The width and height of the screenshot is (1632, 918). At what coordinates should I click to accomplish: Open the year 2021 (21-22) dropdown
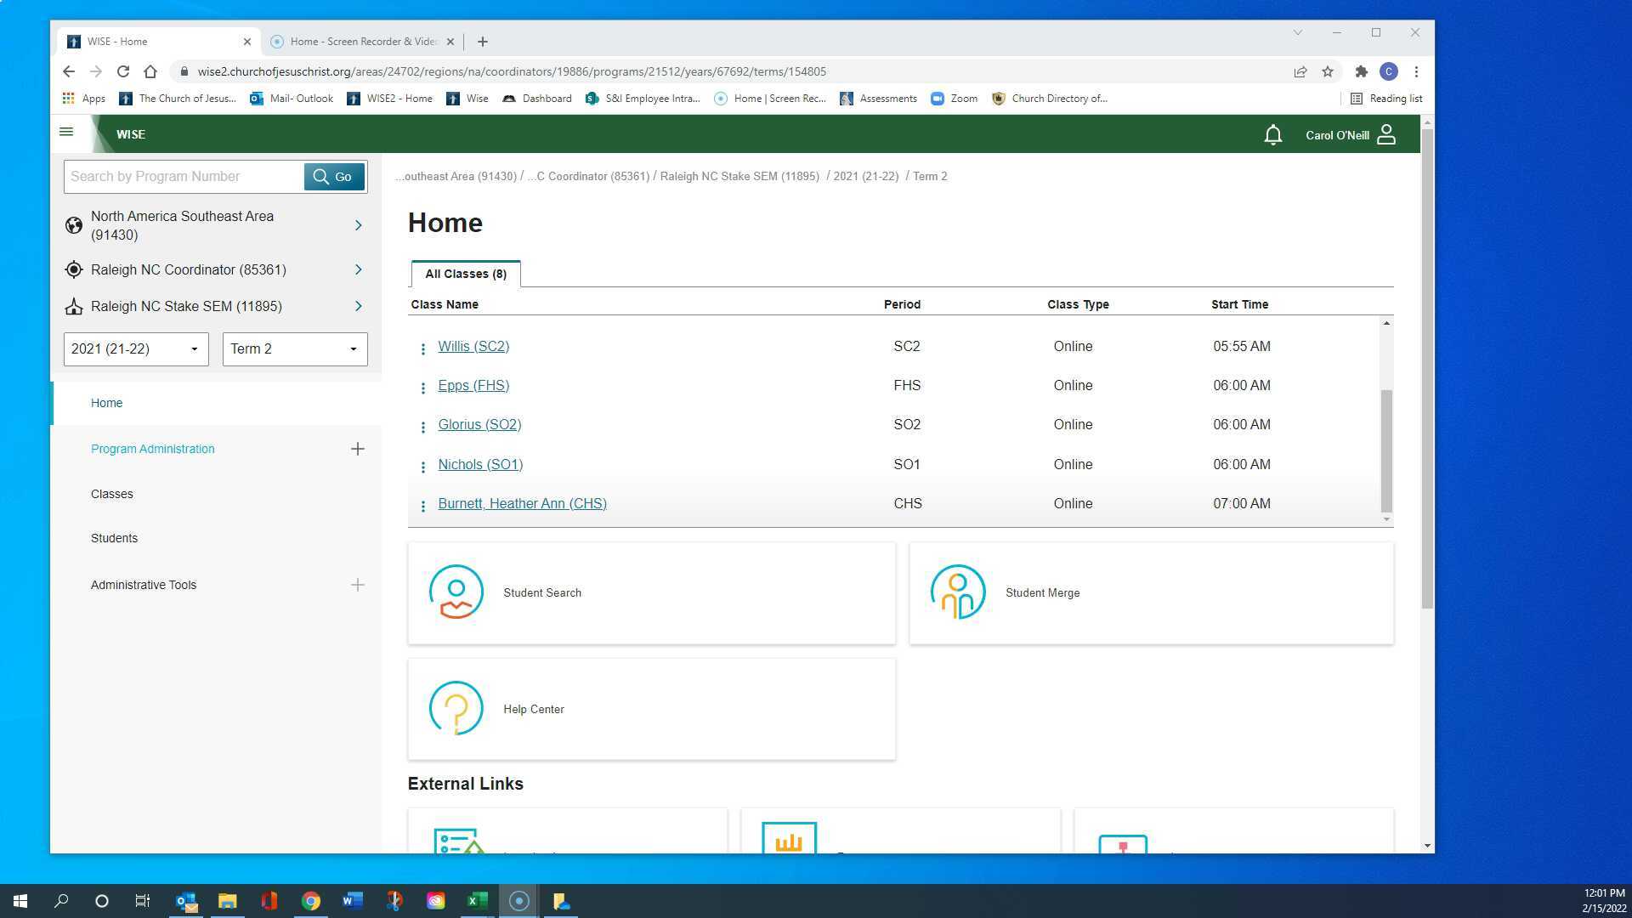click(x=136, y=349)
